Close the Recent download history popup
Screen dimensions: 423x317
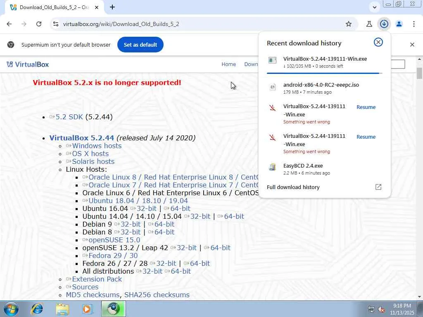(378, 43)
